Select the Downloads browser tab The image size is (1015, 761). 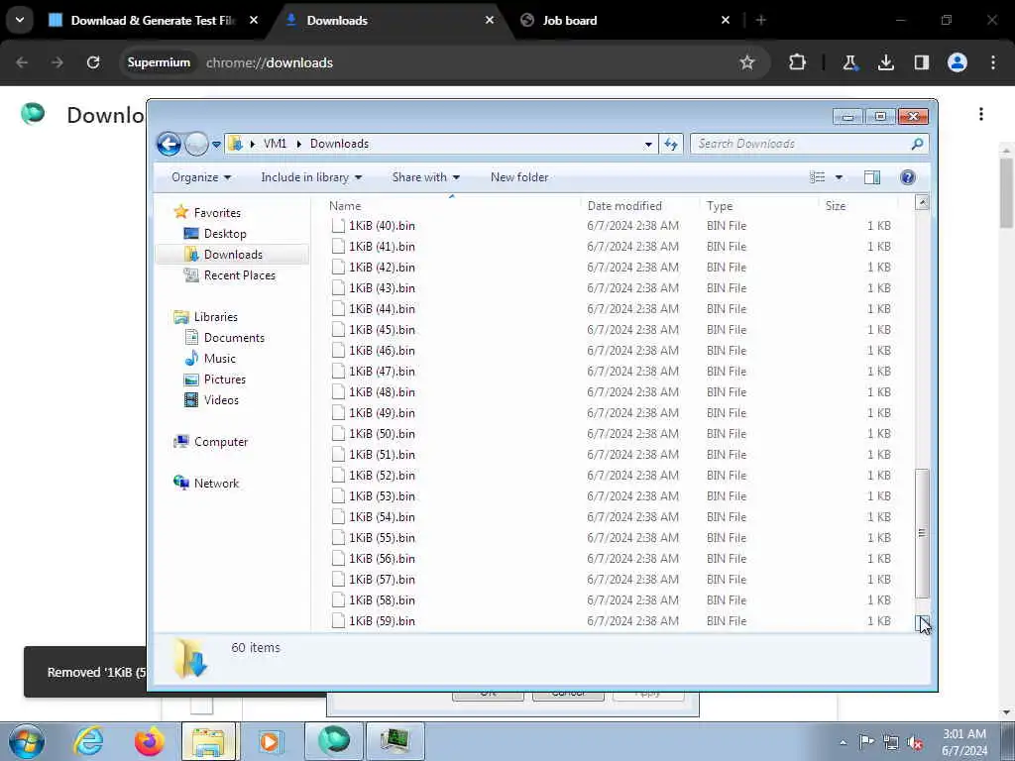pyautogui.click(x=337, y=21)
